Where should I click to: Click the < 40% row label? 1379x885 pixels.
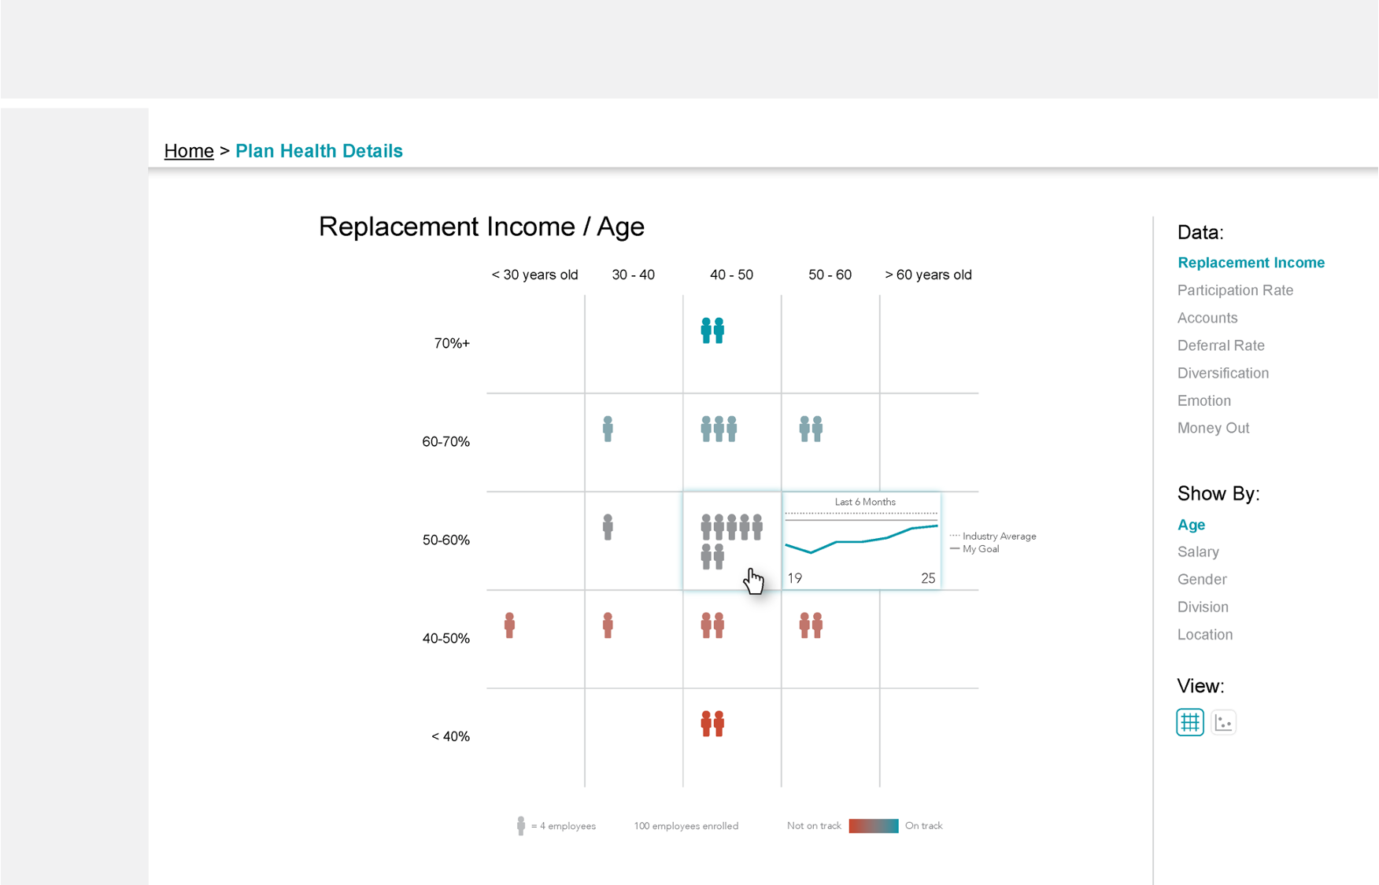[x=450, y=736]
